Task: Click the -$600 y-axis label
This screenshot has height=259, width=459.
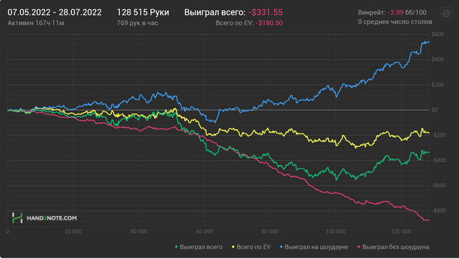Action: [438, 186]
